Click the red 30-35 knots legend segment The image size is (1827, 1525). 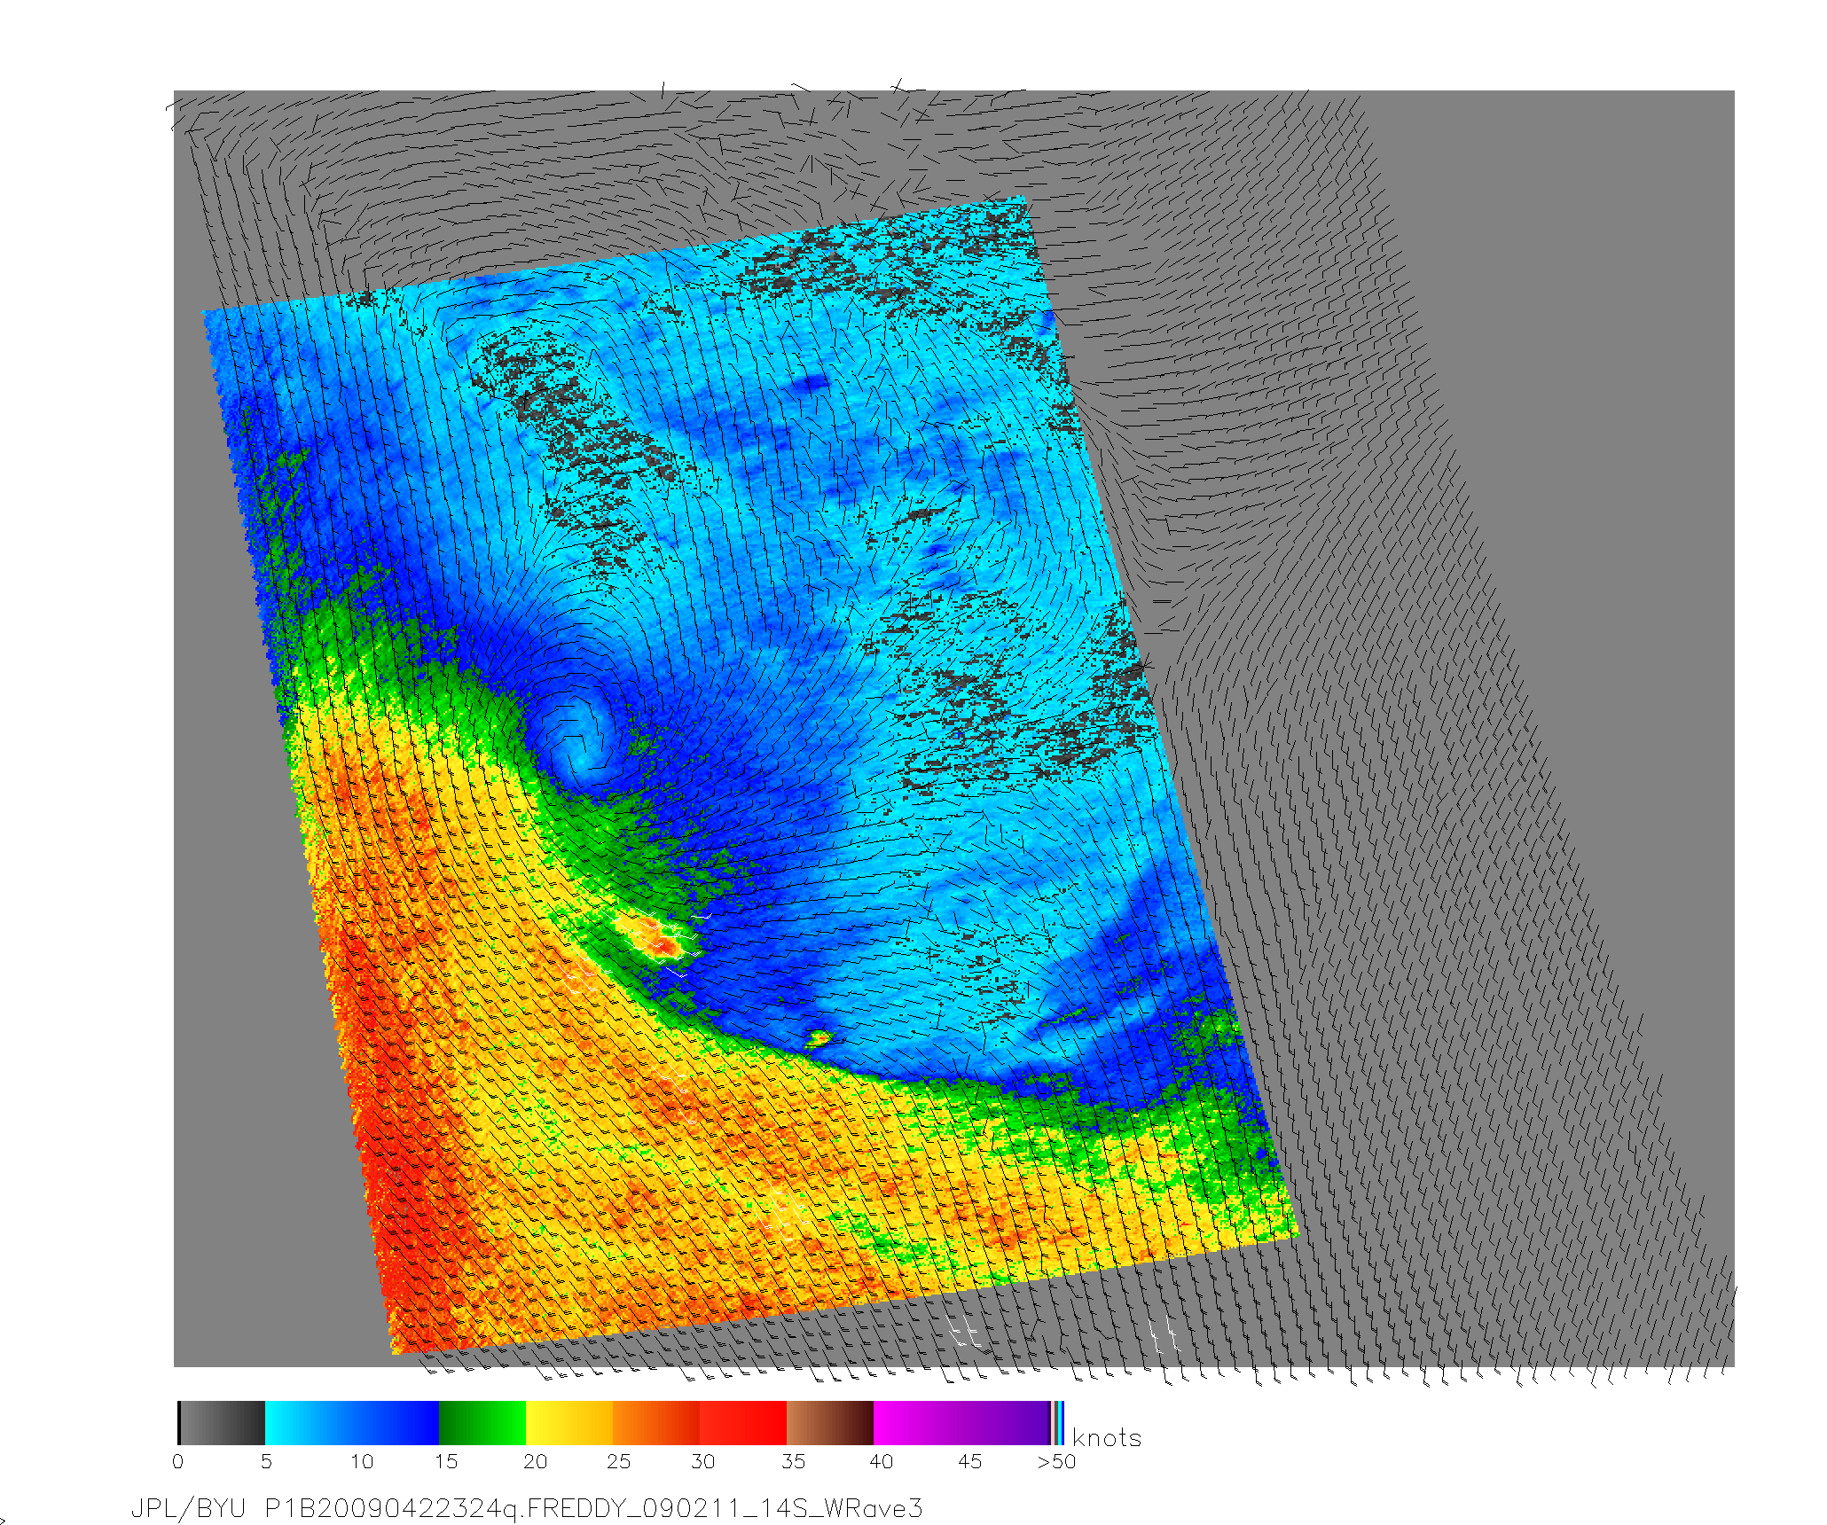tap(743, 1422)
